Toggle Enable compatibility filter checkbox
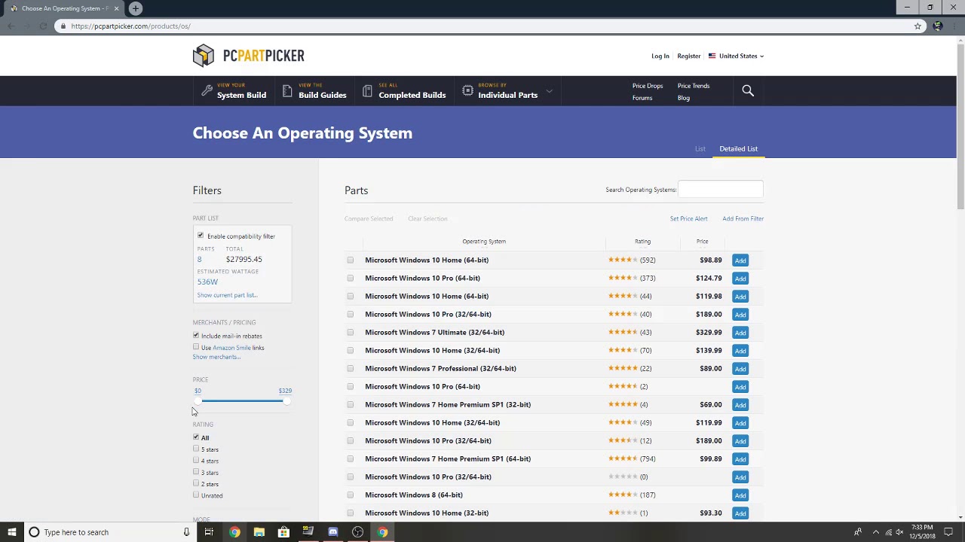This screenshot has height=542, width=965. coord(201,236)
